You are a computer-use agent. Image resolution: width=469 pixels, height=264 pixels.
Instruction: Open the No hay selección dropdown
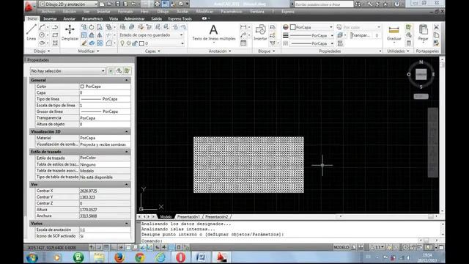tap(67, 71)
